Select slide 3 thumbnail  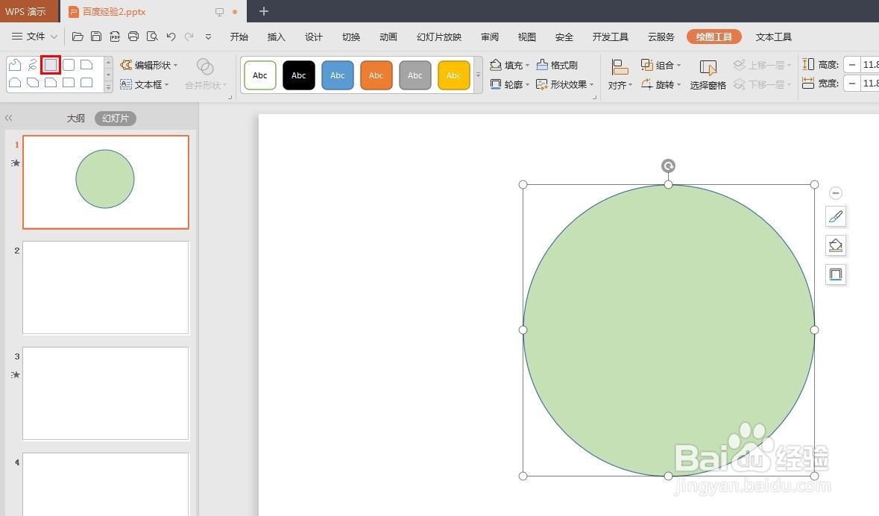[106, 393]
